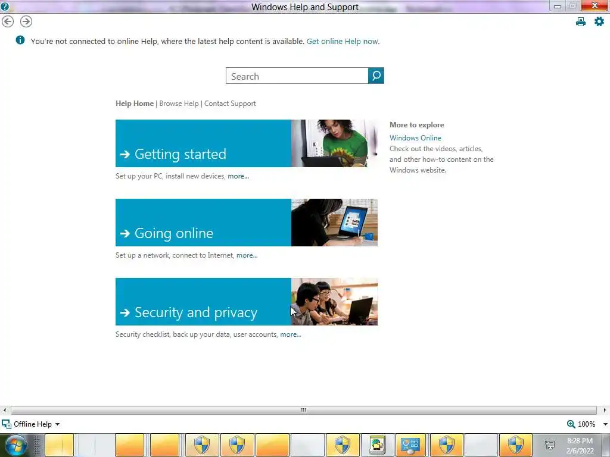Click the help question-mark icon in title bar
The height and width of the screenshot is (457, 610).
(x=5, y=6)
